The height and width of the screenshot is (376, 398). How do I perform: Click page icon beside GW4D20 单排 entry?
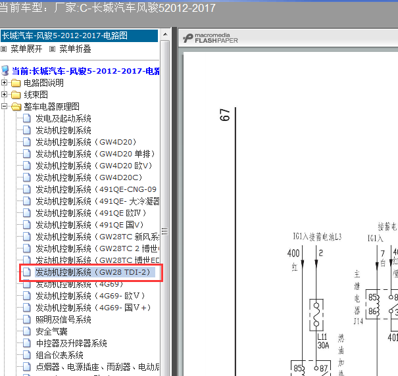point(27,154)
